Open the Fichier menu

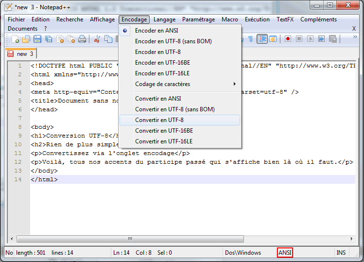pyautogui.click(x=16, y=19)
